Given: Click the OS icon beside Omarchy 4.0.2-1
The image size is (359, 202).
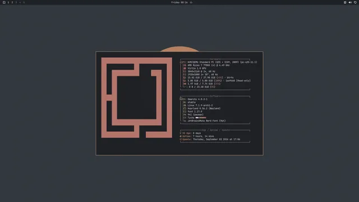Looking at the screenshot, I should 181,99.
